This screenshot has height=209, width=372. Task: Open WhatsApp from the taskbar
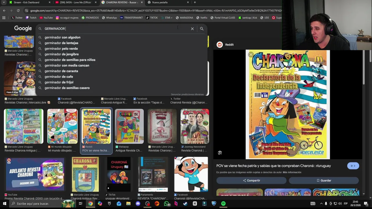[167, 203]
